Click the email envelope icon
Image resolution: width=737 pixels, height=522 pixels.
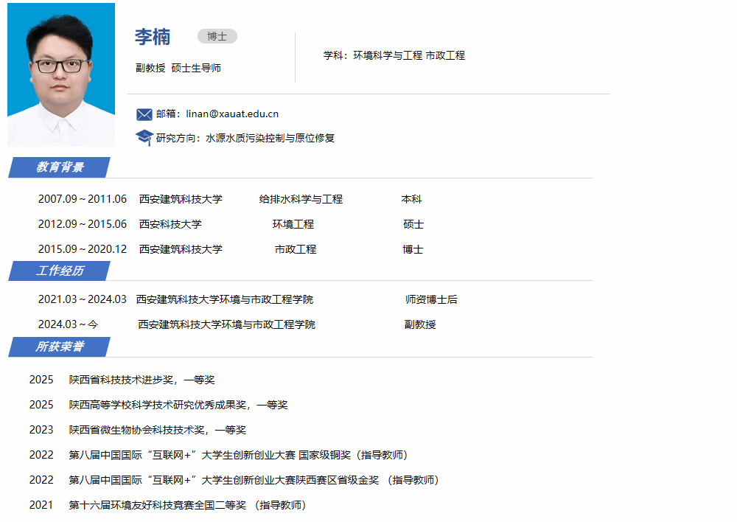144,114
